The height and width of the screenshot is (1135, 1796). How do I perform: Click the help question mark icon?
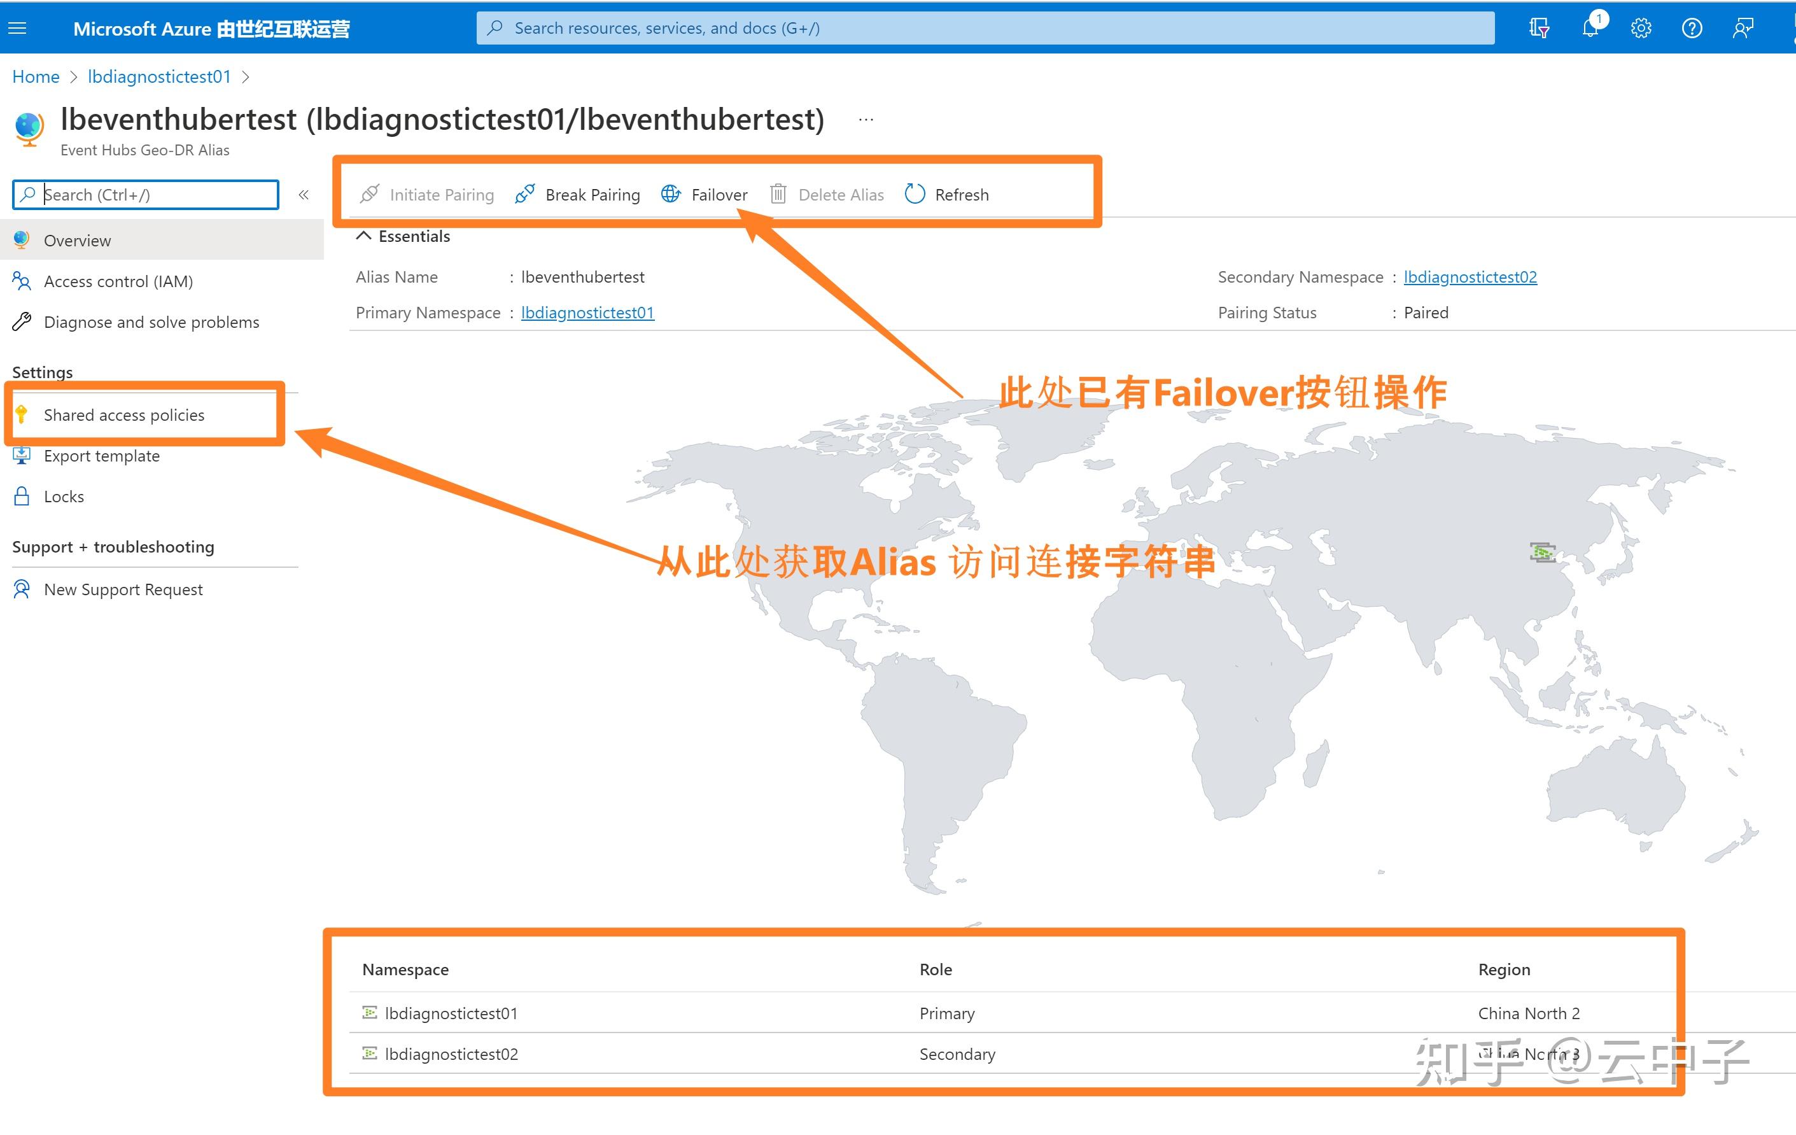coord(1692,27)
